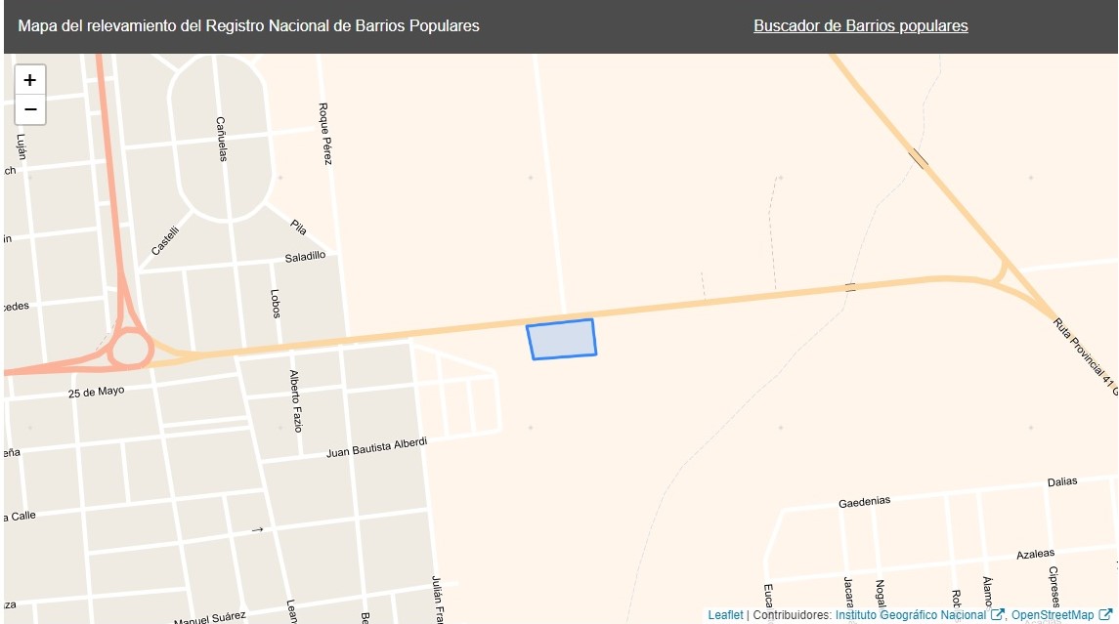1119x624 pixels.
Task: Visit the Instituto Geográfico Nacional link
Action: [910, 615]
